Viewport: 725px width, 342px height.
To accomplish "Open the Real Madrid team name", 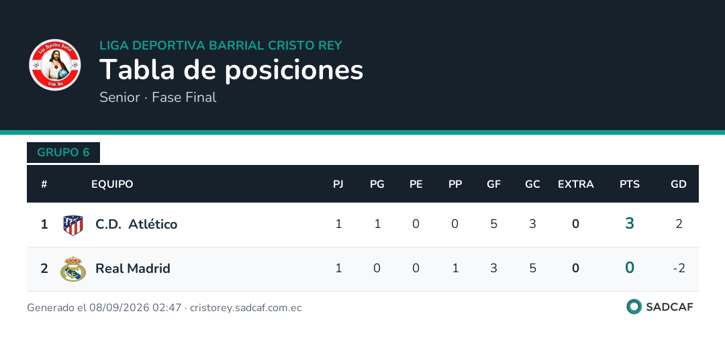I will coord(133,268).
